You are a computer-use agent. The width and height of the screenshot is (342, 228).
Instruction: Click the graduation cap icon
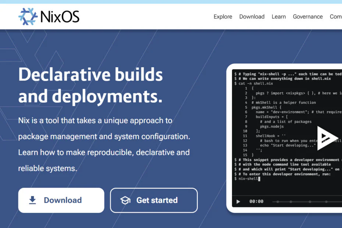click(x=125, y=200)
